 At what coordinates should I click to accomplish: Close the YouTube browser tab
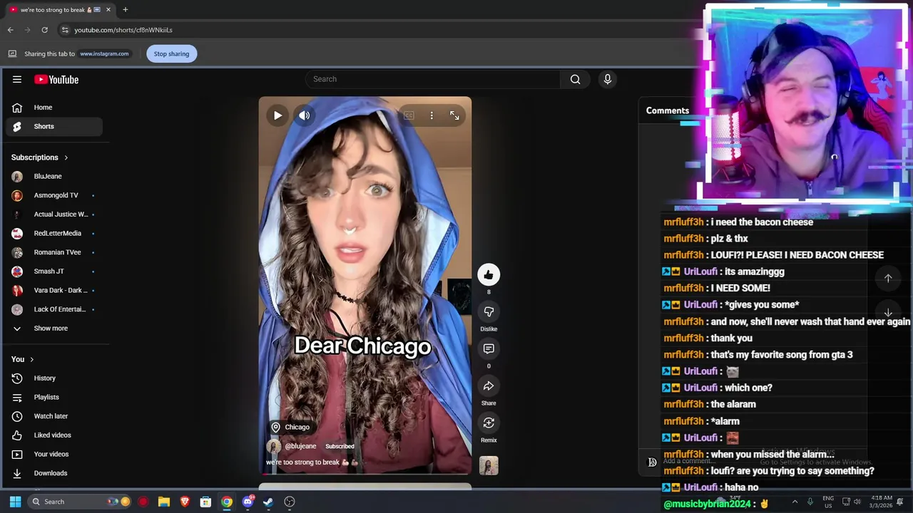108,10
